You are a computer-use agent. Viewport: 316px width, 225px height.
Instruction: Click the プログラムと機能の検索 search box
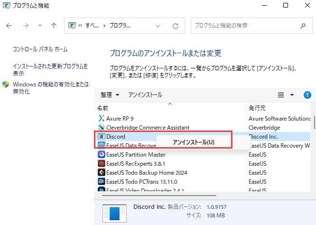(251, 26)
